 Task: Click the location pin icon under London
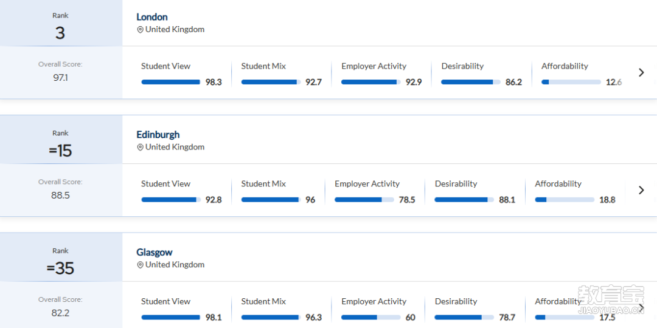[x=140, y=30]
